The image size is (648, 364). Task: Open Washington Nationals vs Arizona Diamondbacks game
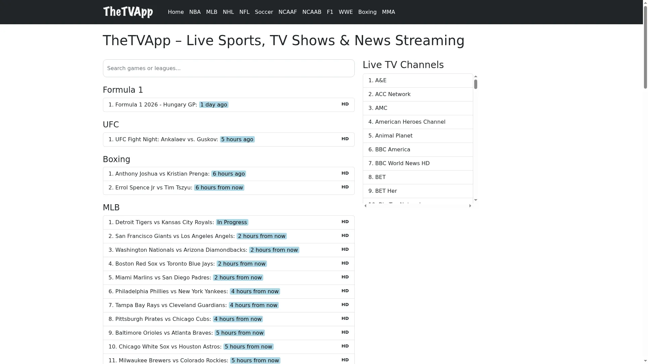pos(228,250)
